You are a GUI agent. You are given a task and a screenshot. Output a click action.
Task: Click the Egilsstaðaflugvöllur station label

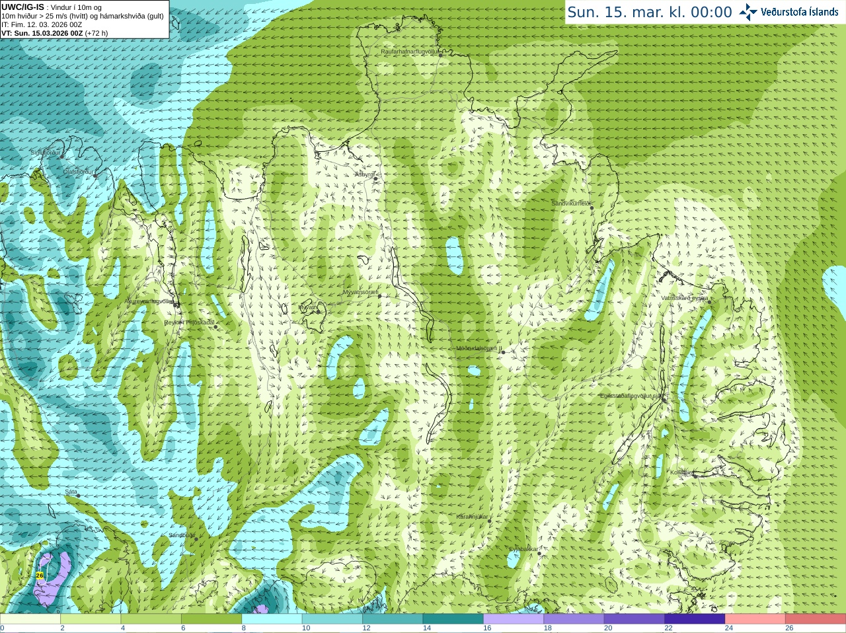[x=631, y=396]
